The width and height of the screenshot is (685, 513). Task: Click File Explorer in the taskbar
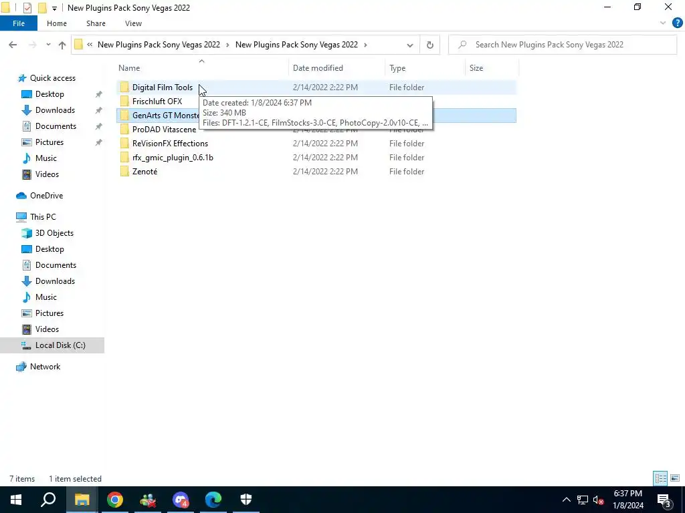pos(82,500)
